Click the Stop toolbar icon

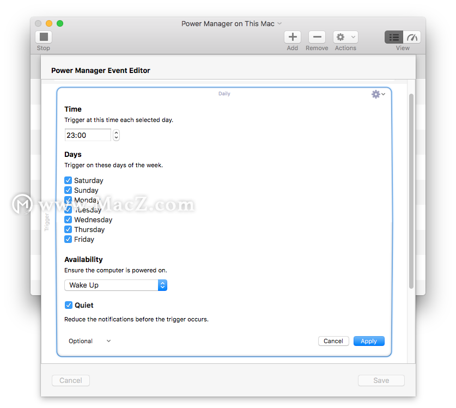[44, 37]
